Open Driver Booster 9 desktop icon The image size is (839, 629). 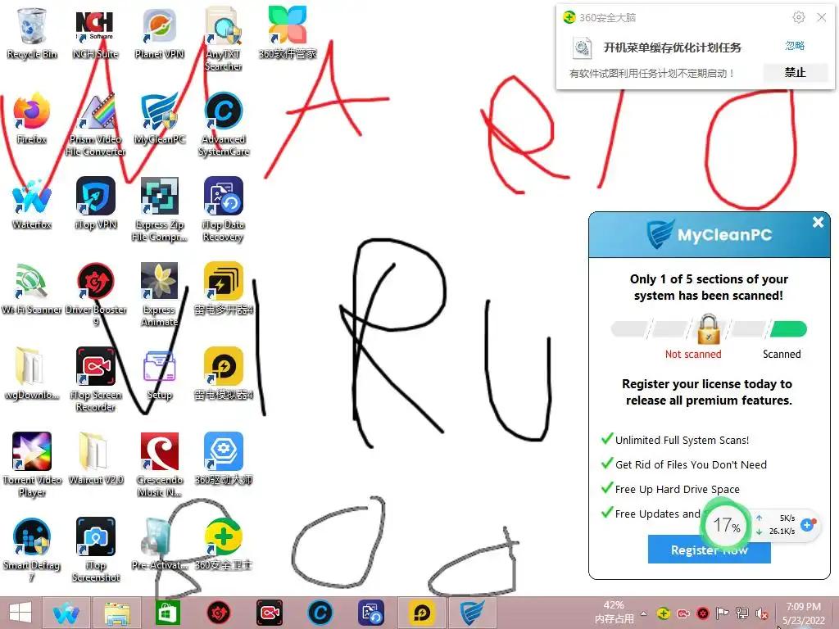click(95, 294)
